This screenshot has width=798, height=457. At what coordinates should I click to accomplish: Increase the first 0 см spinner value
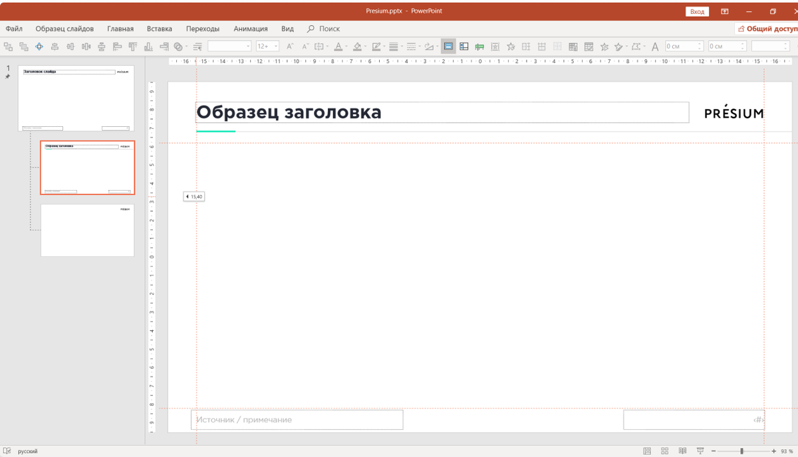(x=700, y=44)
